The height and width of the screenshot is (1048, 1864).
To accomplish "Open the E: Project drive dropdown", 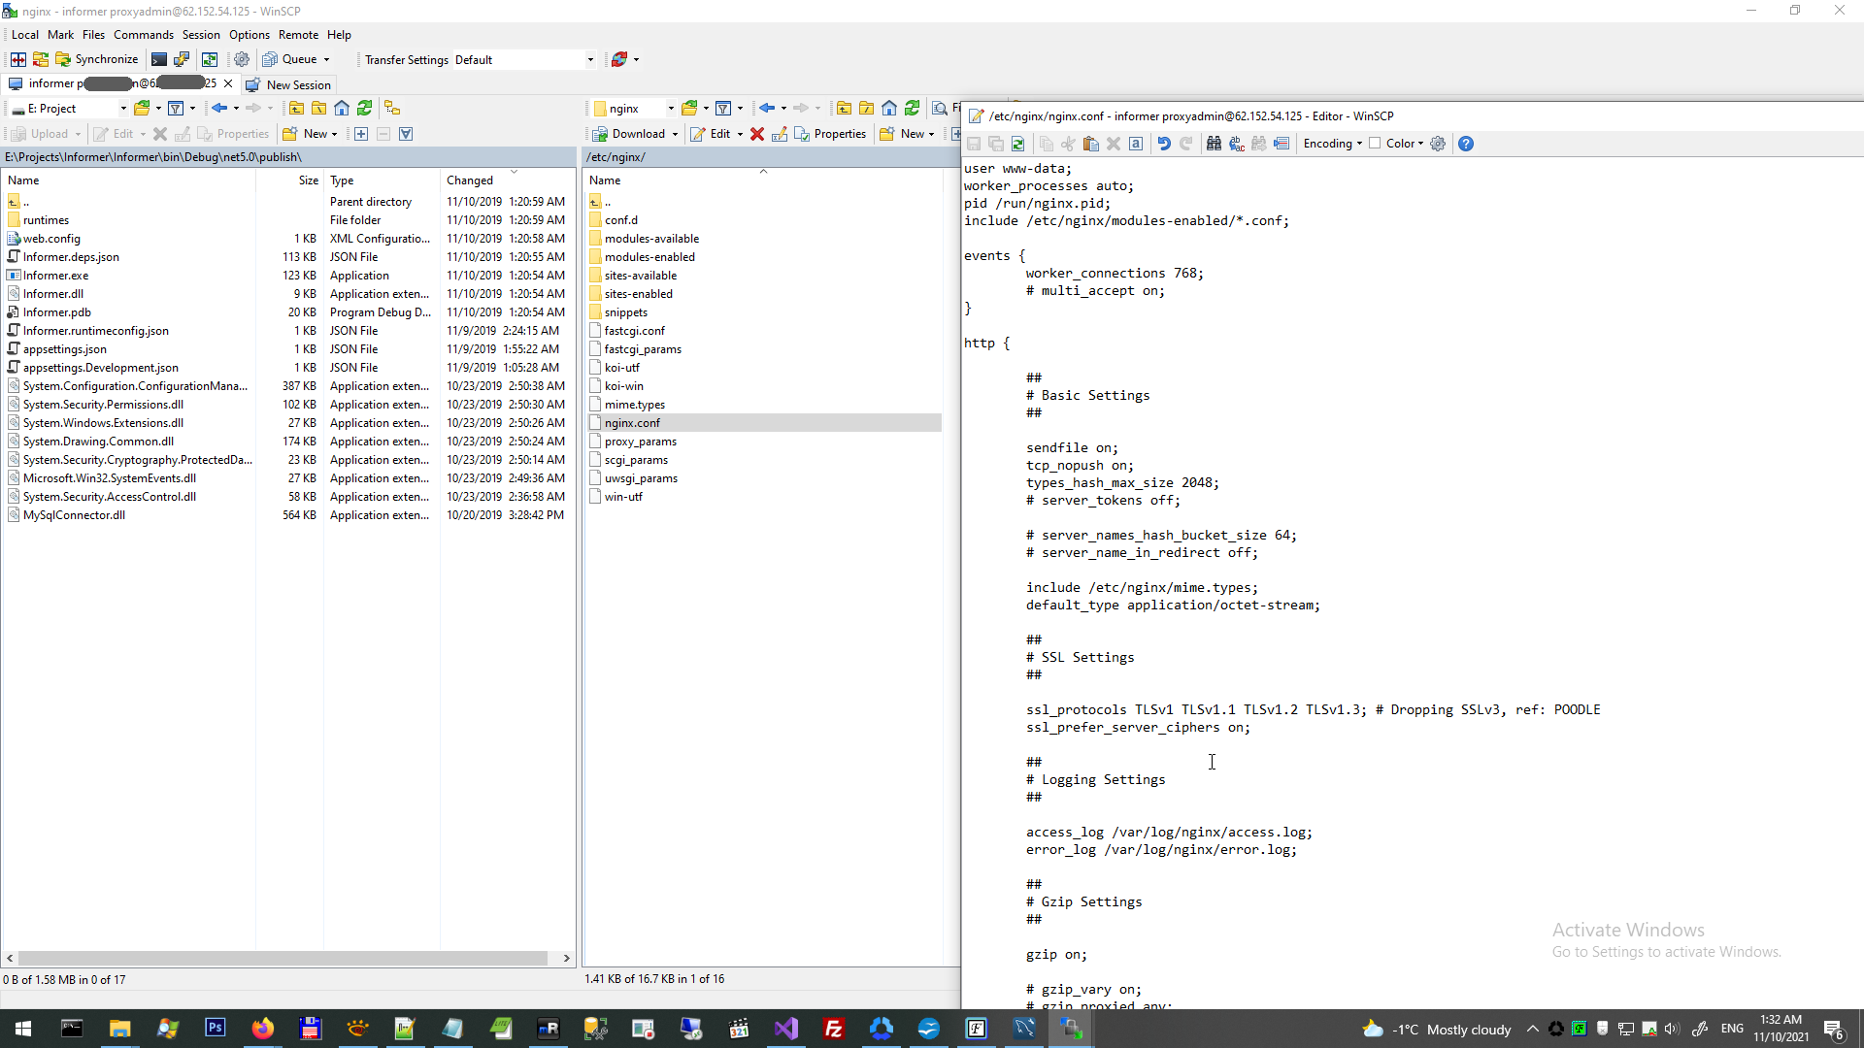I will click(123, 109).
